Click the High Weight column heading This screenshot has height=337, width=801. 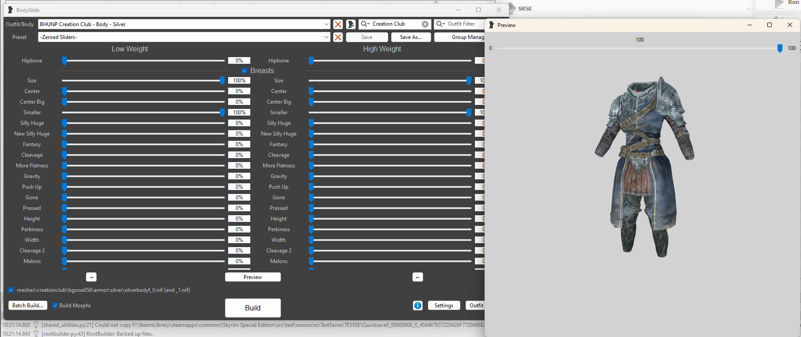[382, 49]
